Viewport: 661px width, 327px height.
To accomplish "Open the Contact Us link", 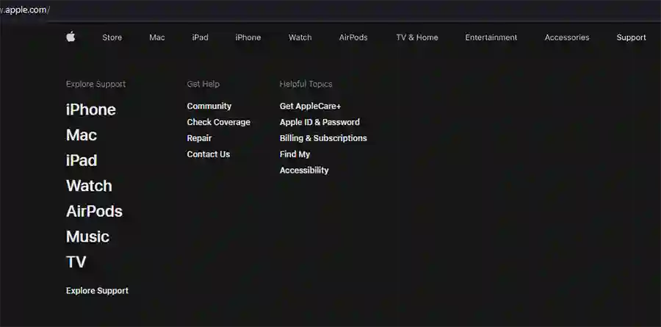I will [x=209, y=154].
